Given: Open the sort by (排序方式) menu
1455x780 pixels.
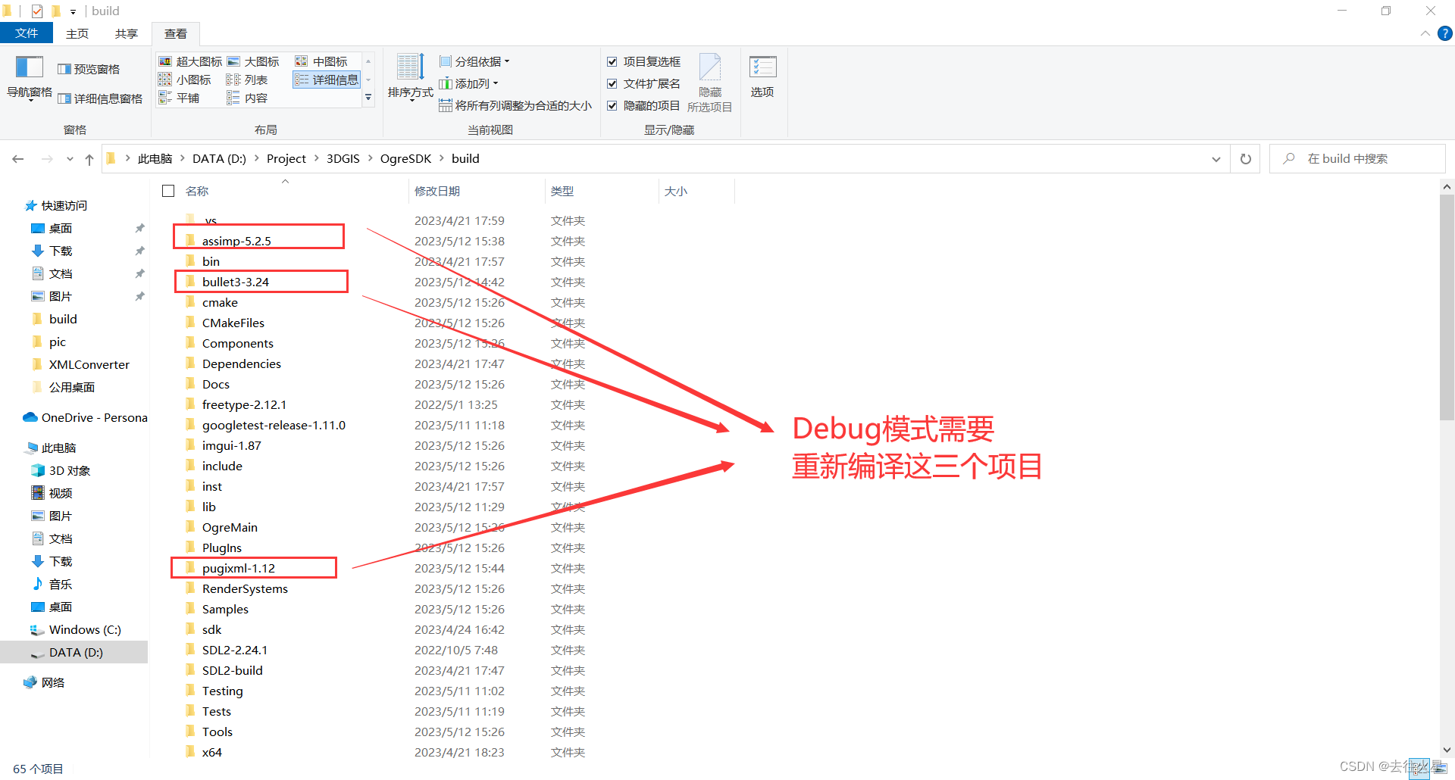Looking at the screenshot, I should pos(410,77).
